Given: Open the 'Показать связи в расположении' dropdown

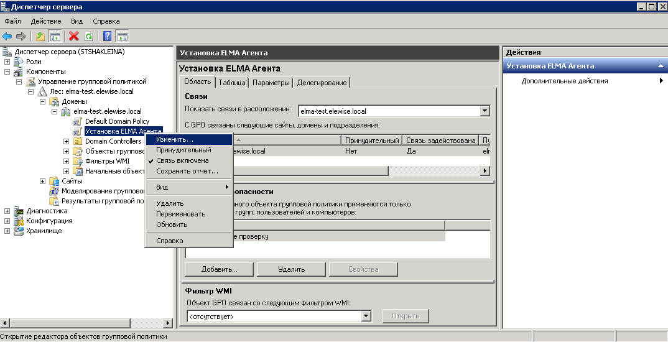Looking at the screenshot, I should pyautogui.click(x=485, y=111).
